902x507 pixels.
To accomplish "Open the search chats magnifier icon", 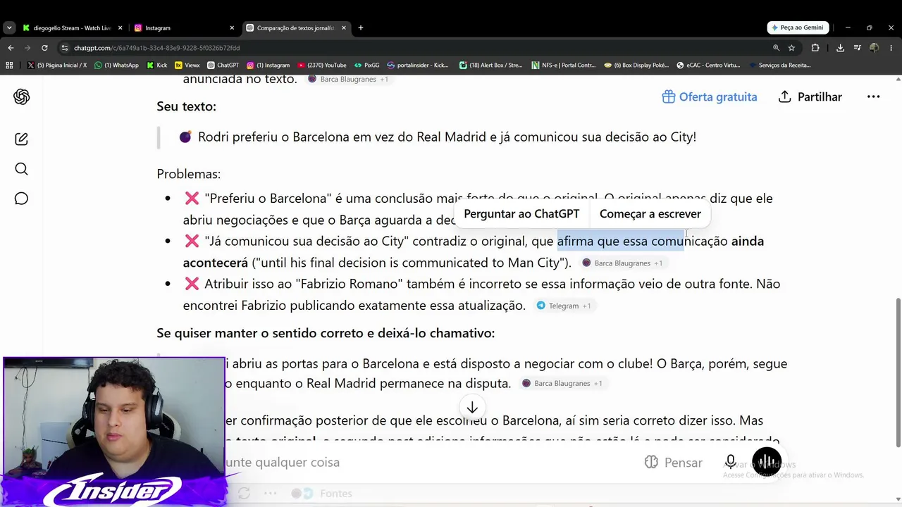I will 22,169.
